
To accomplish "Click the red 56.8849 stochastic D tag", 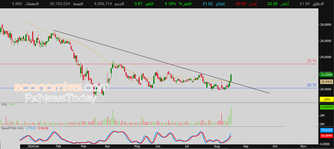I will (x=326, y=135).
